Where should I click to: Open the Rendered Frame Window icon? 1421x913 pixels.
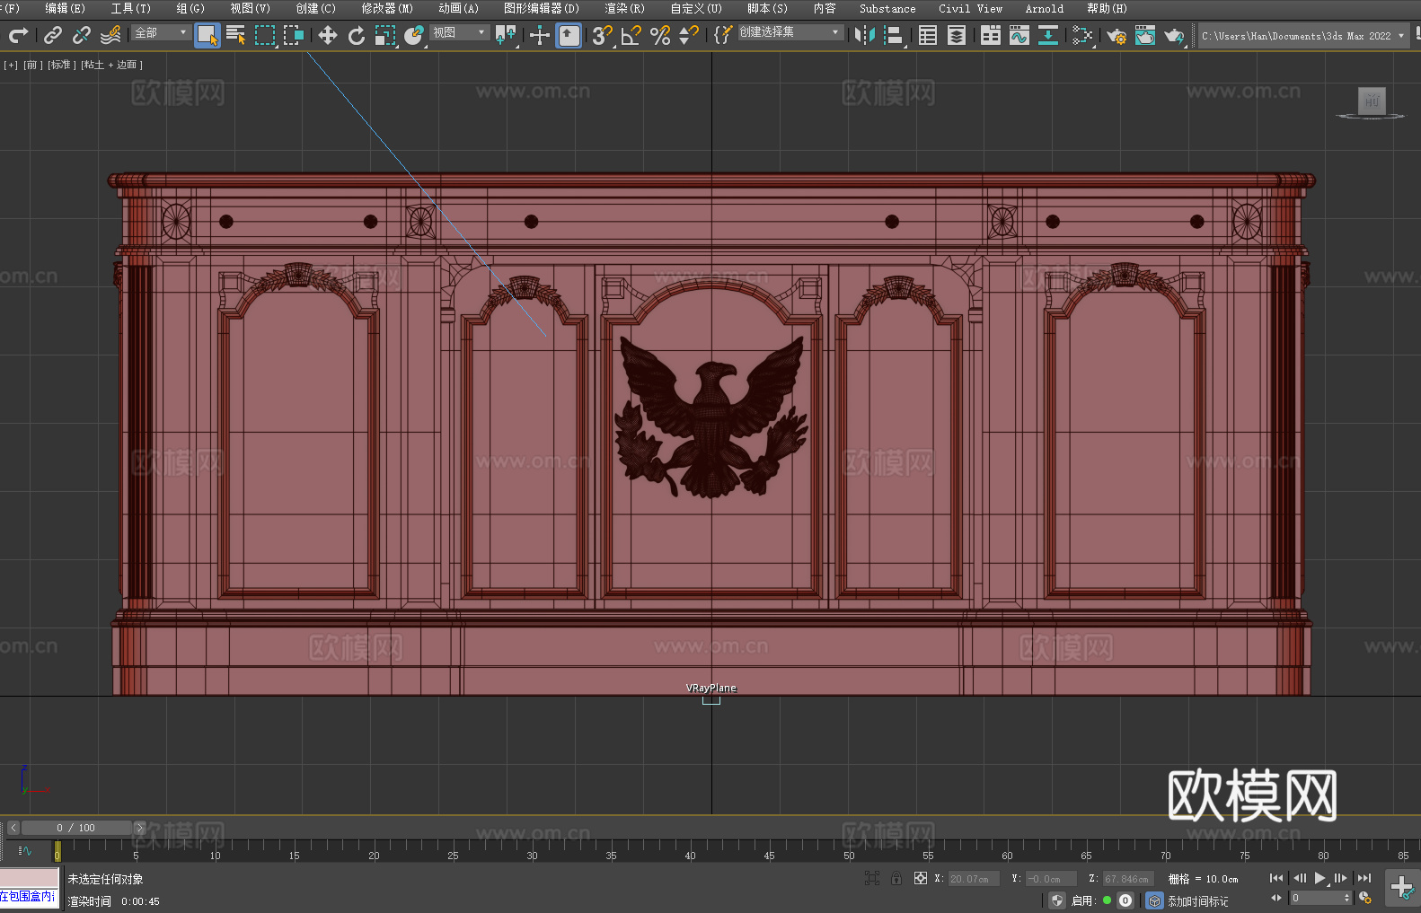point(1145,35)
